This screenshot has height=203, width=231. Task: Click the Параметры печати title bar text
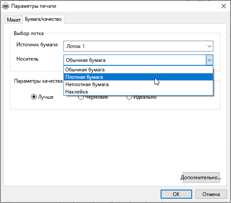34,6
